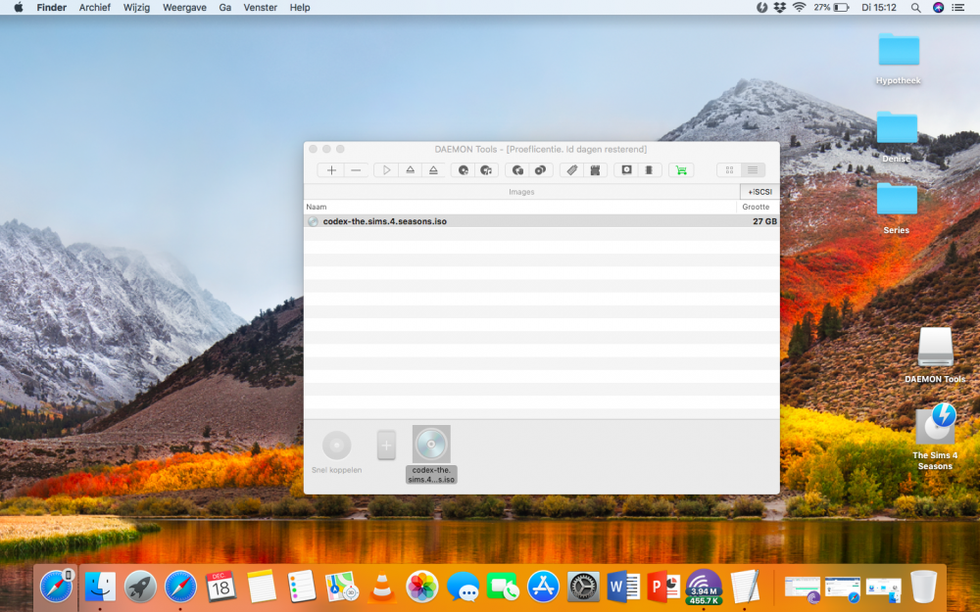Image resolution: width=980 pixels, height=612 pixels.
Task: Click the create audio disc image icon
Action: pos(485,170)
